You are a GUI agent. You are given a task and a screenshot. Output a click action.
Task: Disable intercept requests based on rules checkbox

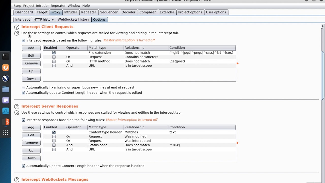tap(24, 40)
